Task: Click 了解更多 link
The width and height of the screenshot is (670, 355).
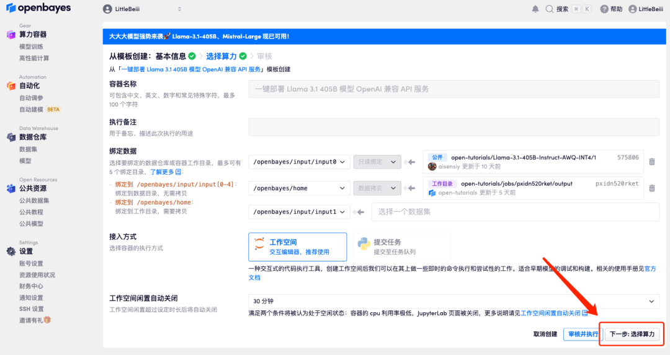Action: pyautogui.click(x=162, y=172)
